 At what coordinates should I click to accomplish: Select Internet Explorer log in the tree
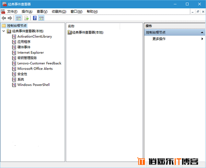point(31,52)
